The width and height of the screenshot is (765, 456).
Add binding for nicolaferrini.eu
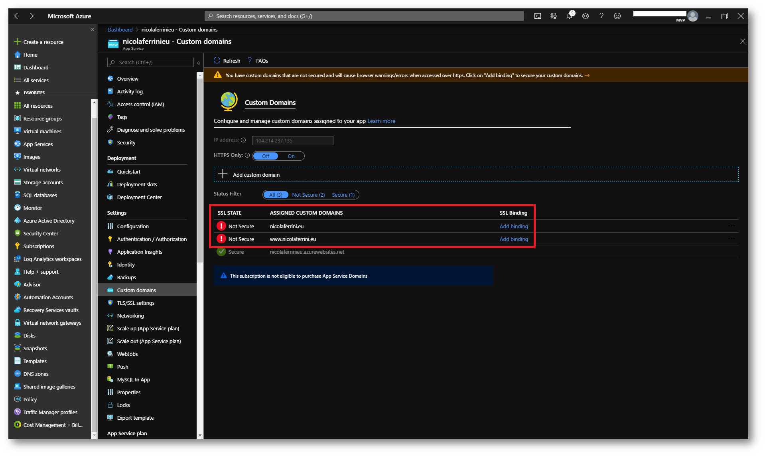click(x=513, y=226)
